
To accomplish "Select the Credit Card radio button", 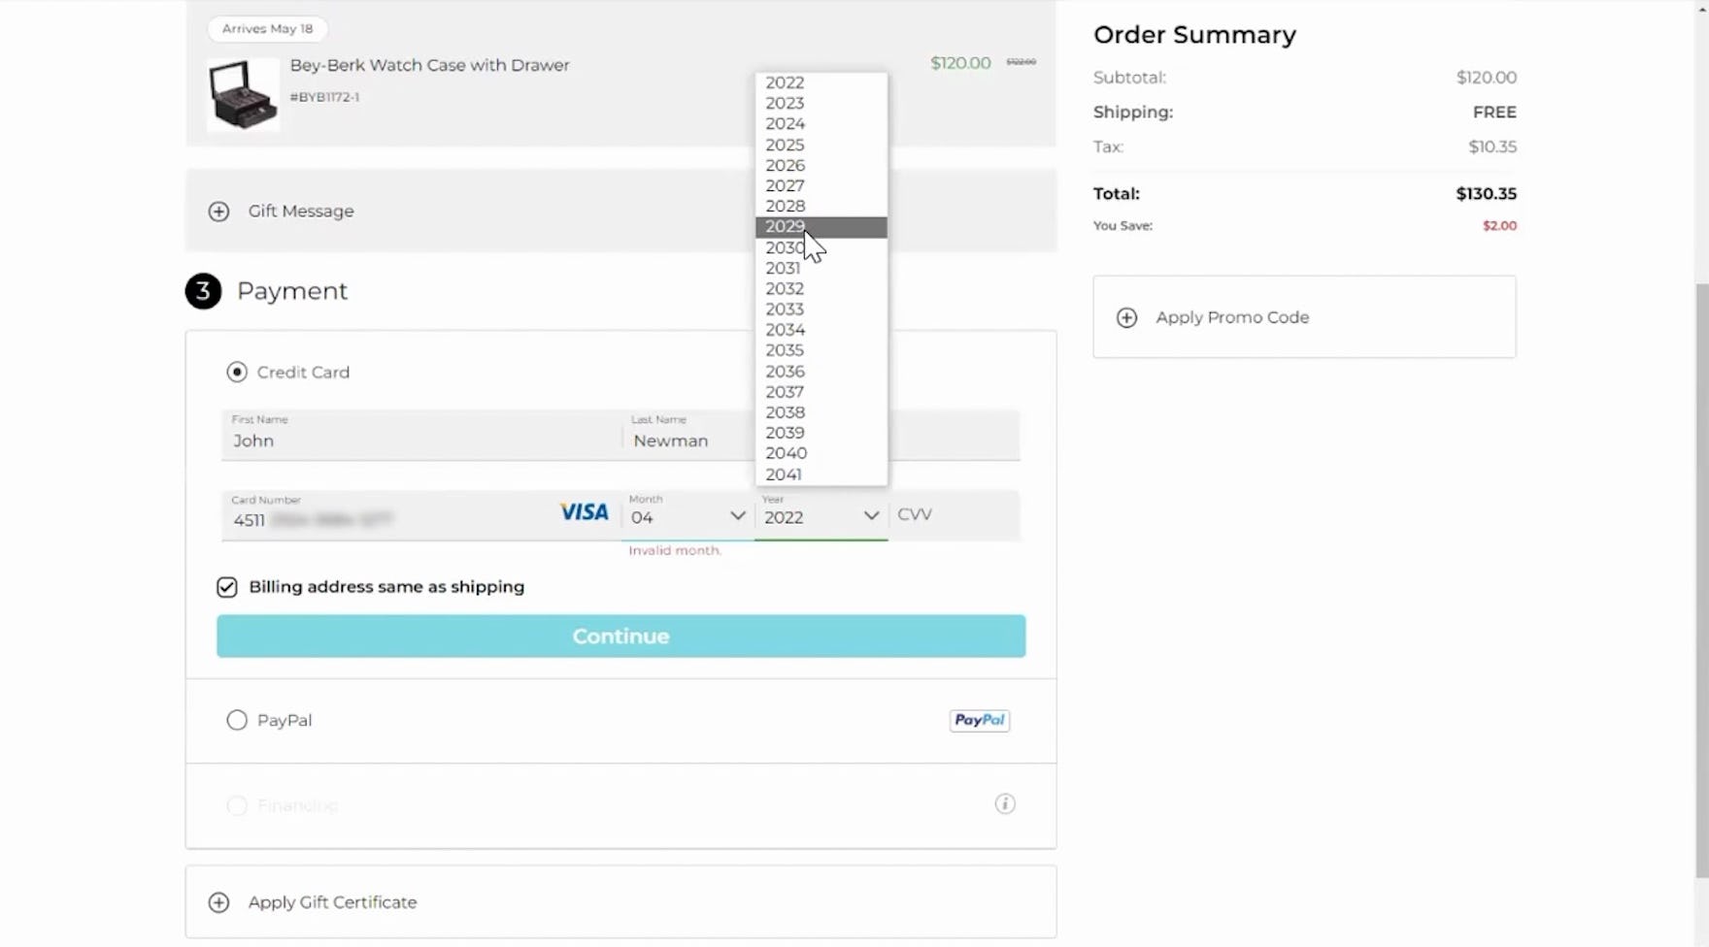I will click(237, 373).
